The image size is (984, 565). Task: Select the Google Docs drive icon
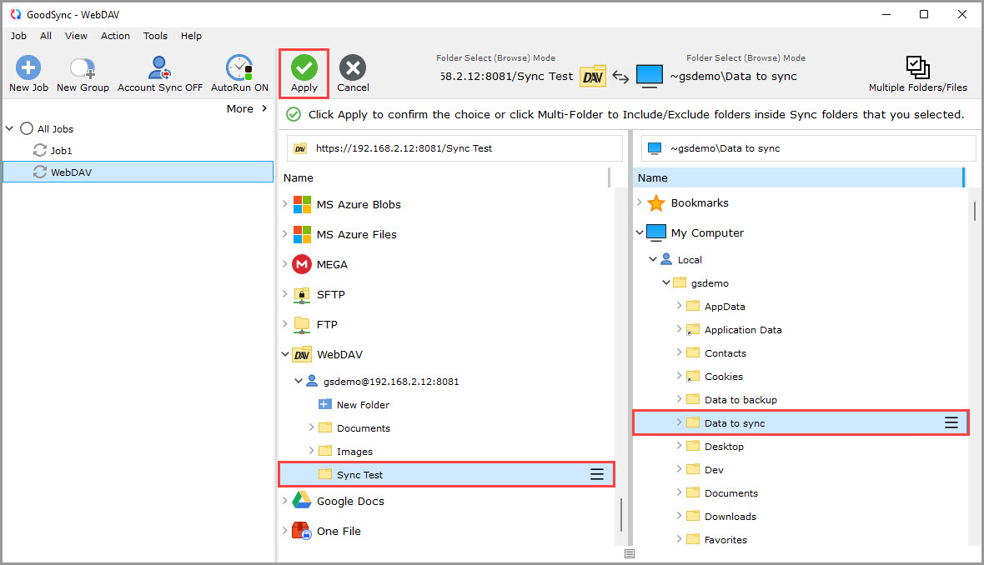(302, 500)
